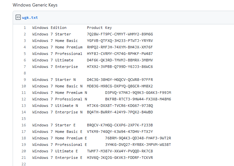Open the wgk.txt file link
This screenshot has height=166, width=234.
click(x=30, y=18)
